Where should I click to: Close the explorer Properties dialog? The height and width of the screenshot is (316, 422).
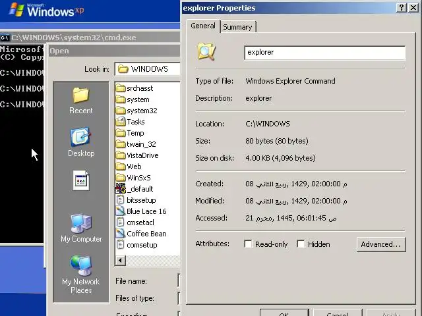[413, 7]
